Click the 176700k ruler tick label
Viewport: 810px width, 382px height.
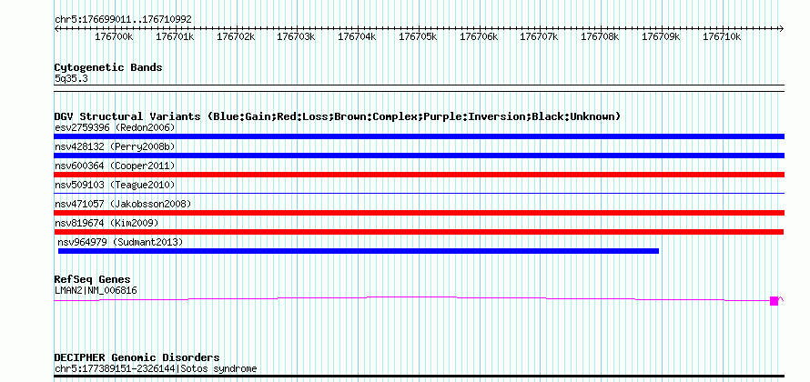tap(114, 37)
